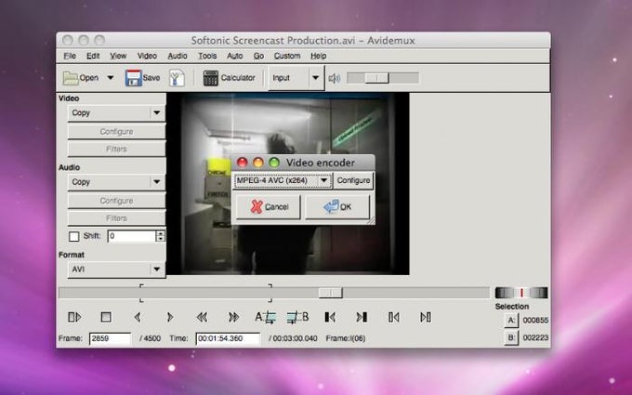The width and height of the screenshot is (632, 395).
Task: Jump to marker B using the B: button
Action: pos(511,337)
